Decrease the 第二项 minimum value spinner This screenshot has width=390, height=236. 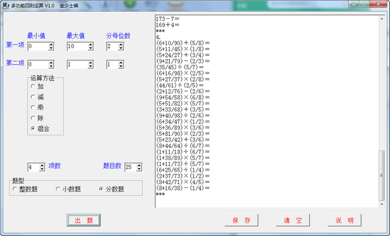click(51, 66)
